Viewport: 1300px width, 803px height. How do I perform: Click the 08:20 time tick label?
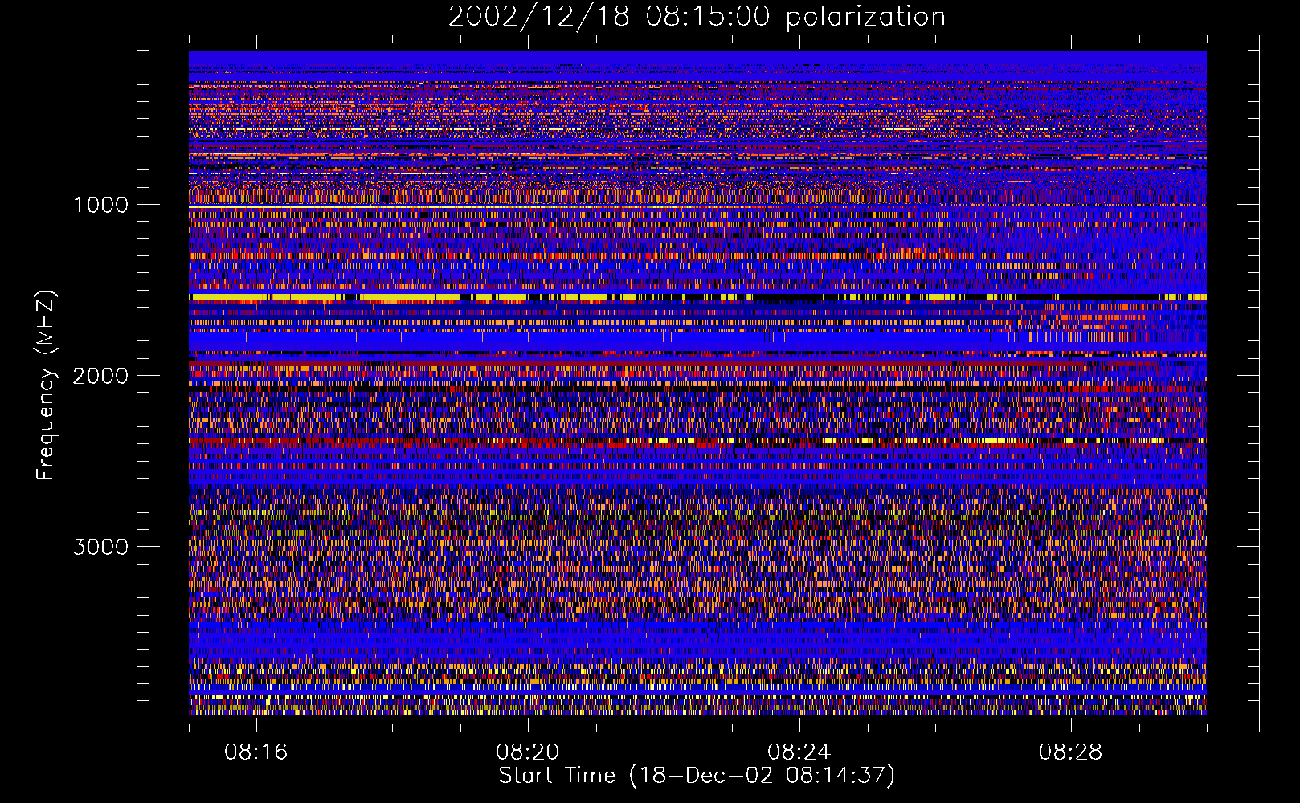528,752
